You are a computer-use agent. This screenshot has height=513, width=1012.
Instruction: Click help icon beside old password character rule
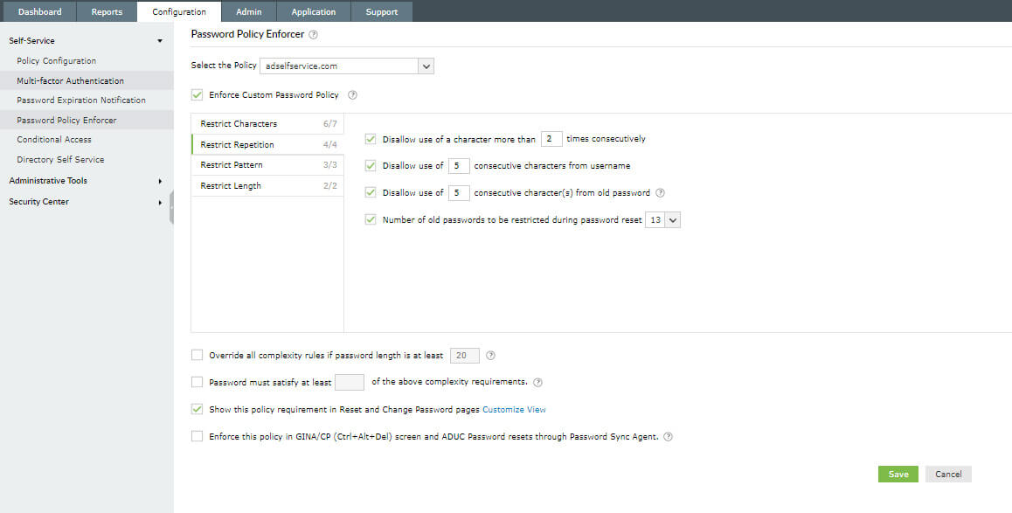(x=660, y=193)
